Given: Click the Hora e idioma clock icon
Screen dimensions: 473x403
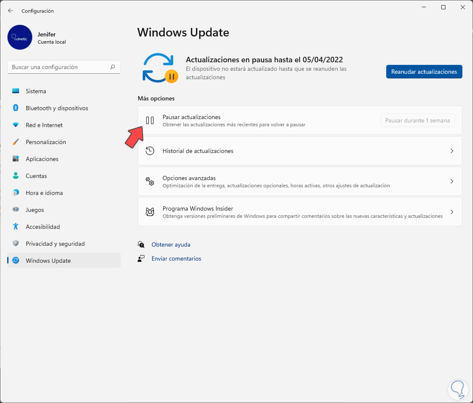Looking at the screenshot, I should 16,193.
